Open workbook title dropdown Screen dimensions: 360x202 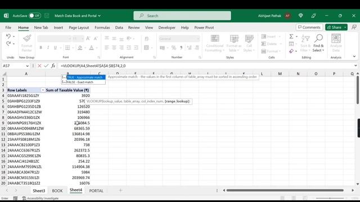[x=99, y=16]
